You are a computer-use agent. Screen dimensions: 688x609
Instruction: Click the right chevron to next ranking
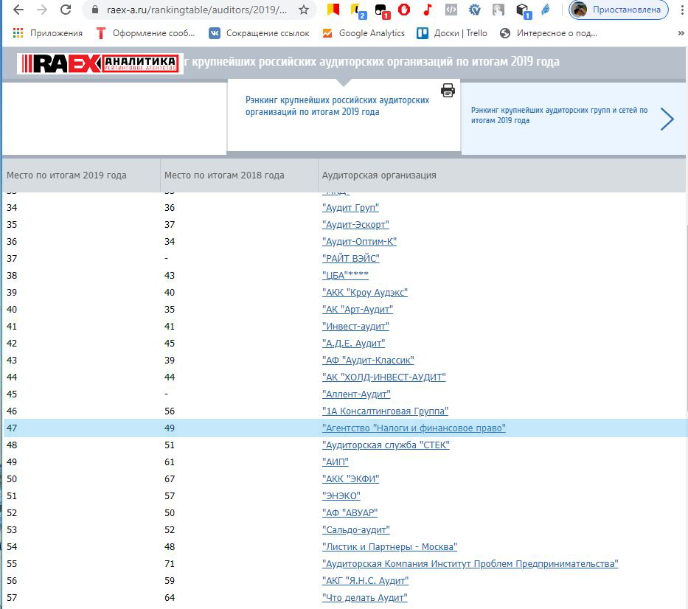click(667, 119)
